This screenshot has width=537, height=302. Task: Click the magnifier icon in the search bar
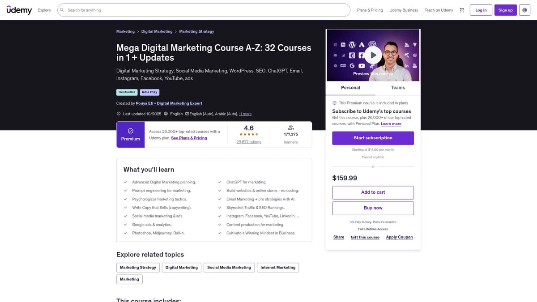tap(61, 9)
